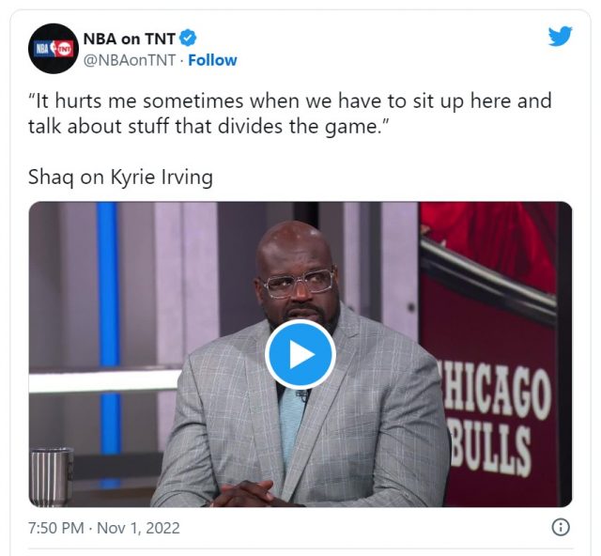Select the 'It hurts me sometimes' quote text
The height and width of the screenshot is (556, 601).
pyautogui.click(x=290, y=114)
